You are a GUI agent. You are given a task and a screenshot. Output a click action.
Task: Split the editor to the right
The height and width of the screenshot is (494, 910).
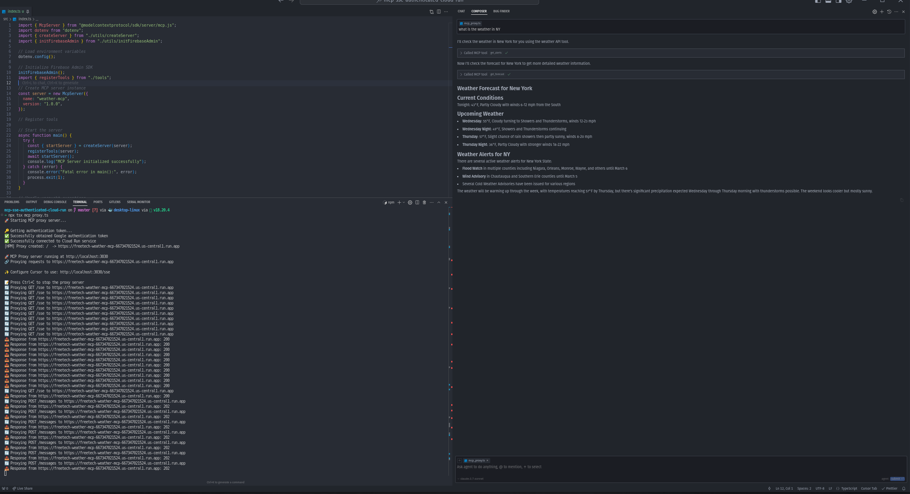[439, 12]
